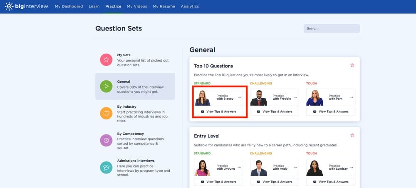Screen dimensions: 416x188
Task: Open My Dashboard in navigation
Action: click(x=69, y=6)
